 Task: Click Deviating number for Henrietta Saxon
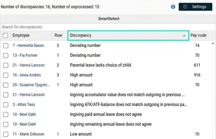[85, 45]
